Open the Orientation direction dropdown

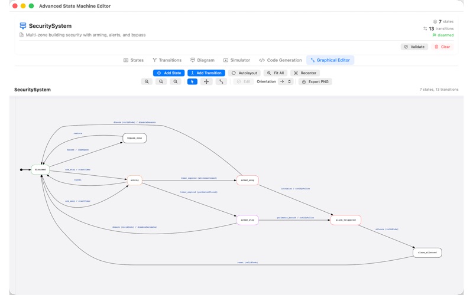point(286,81)
